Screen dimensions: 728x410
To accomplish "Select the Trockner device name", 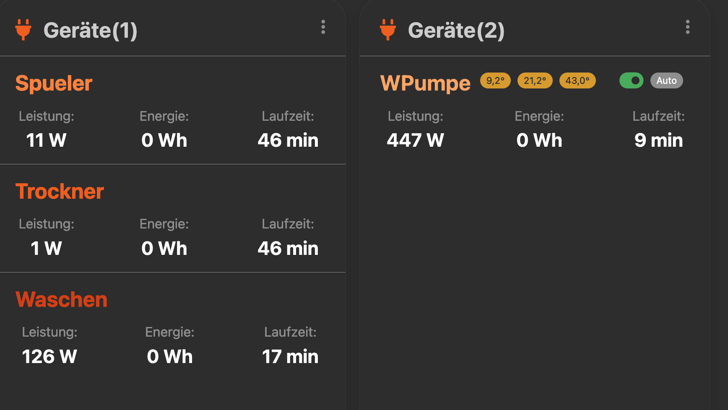I will tap(60, 191).
